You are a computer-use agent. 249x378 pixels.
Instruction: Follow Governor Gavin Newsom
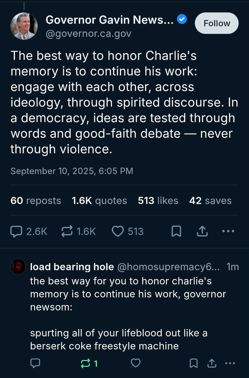217,23
